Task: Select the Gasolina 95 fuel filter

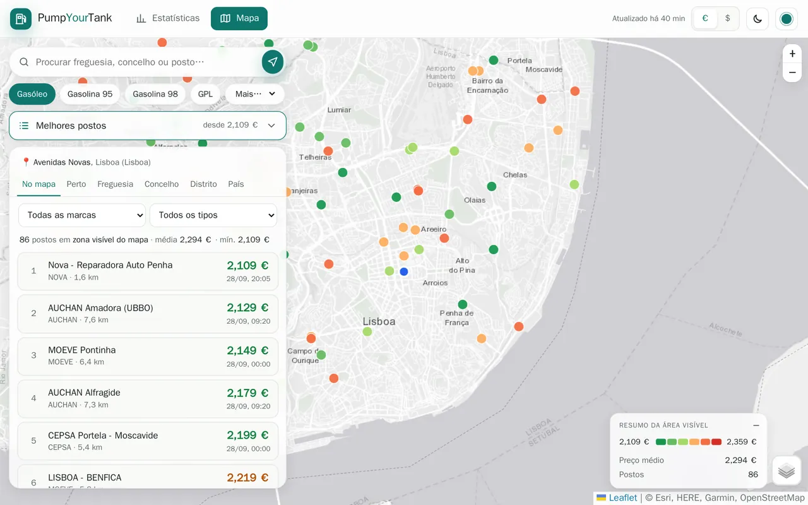Action: point(90,94)
